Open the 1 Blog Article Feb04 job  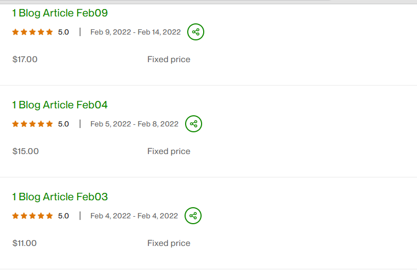tap(60, 105)
